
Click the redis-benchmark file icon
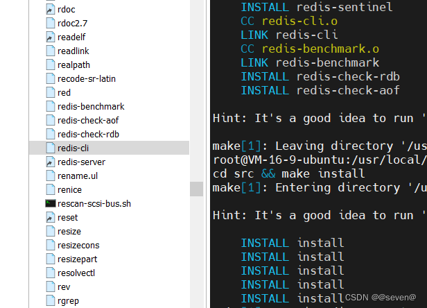click(50, 106)
